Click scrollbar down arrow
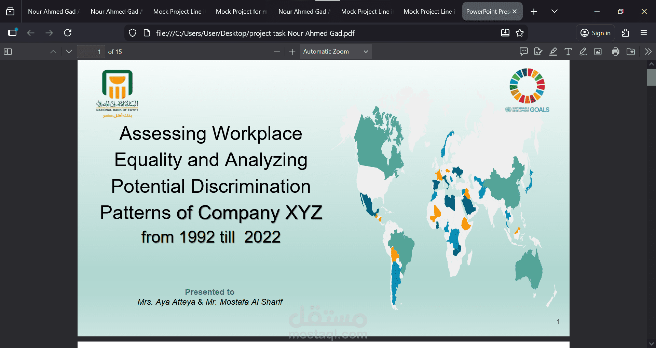Viewport: 656px width, 348px height. [651, 344]
